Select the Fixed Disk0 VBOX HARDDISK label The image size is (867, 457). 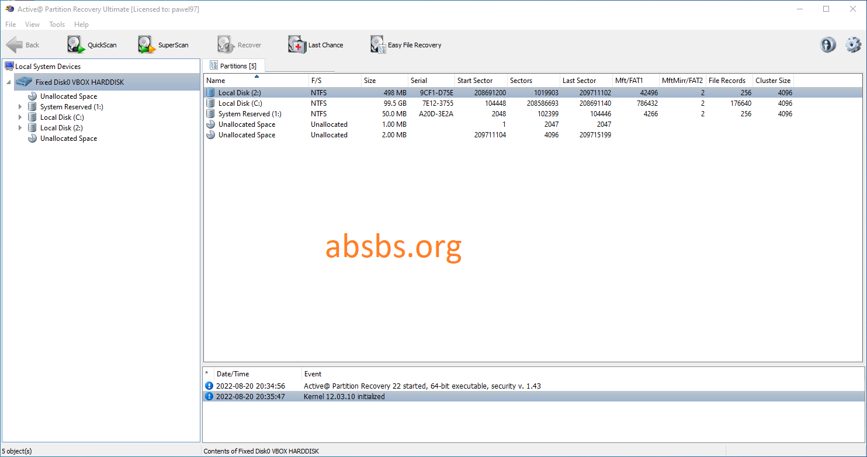tap(79, 82)
